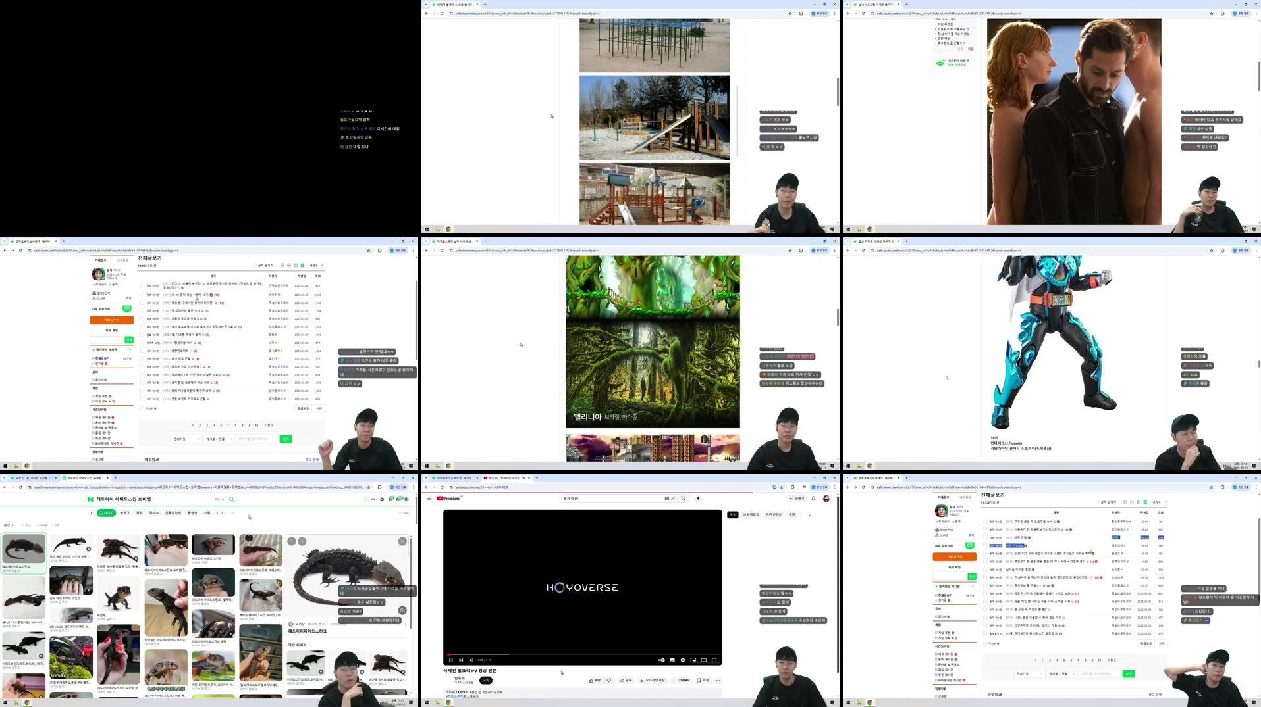Click the Chrome taskbar icon in the middle-left window

tap(27, 466)
